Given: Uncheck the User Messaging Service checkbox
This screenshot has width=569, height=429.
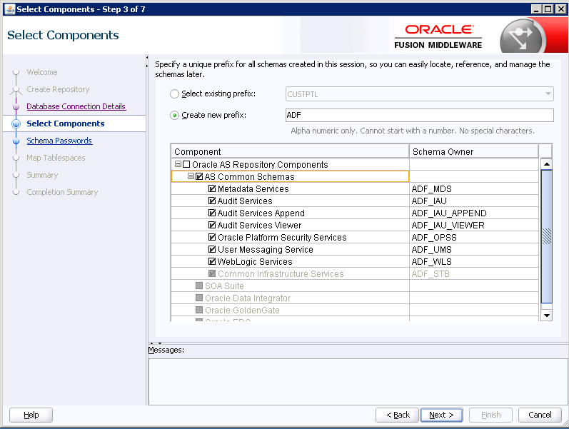Looking at the screenshot, I should pos(212,249).
